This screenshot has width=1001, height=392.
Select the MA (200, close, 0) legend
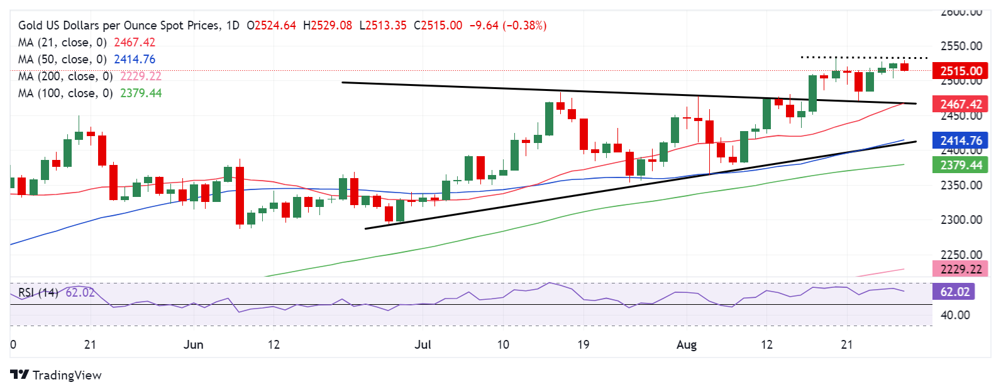click(x=65, y=77)
